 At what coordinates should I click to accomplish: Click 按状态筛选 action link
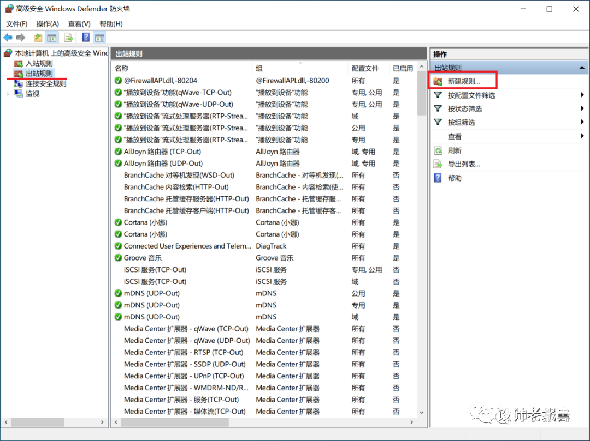465,109
